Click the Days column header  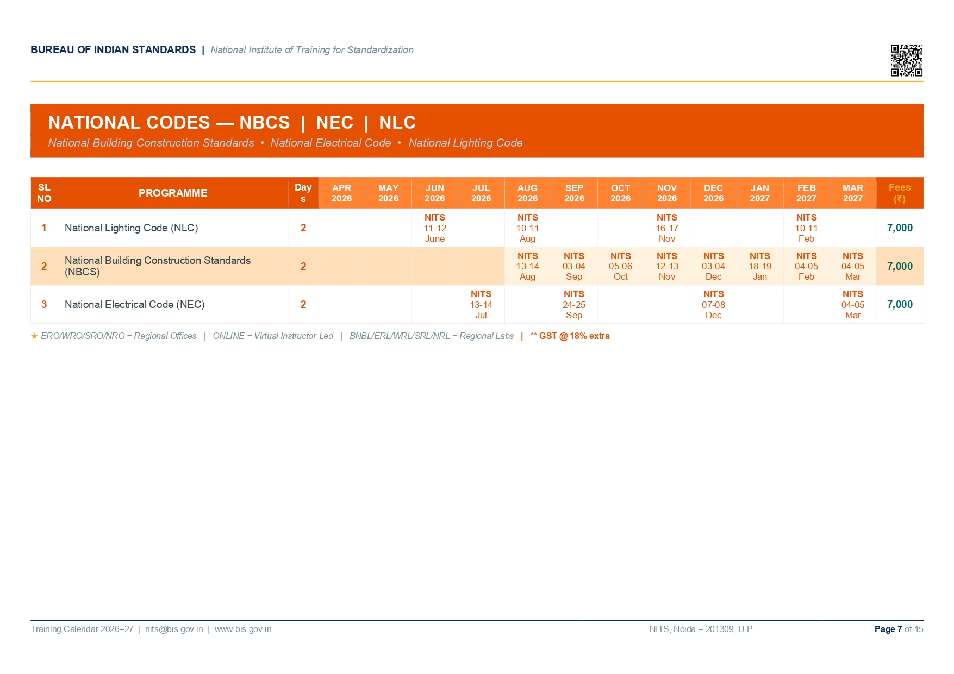coord(303,193)
